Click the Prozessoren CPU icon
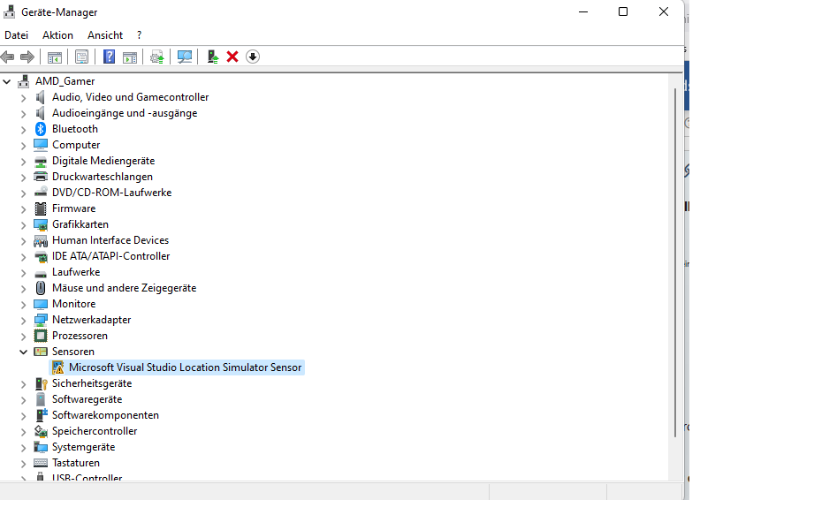 (x=41, y=336)
